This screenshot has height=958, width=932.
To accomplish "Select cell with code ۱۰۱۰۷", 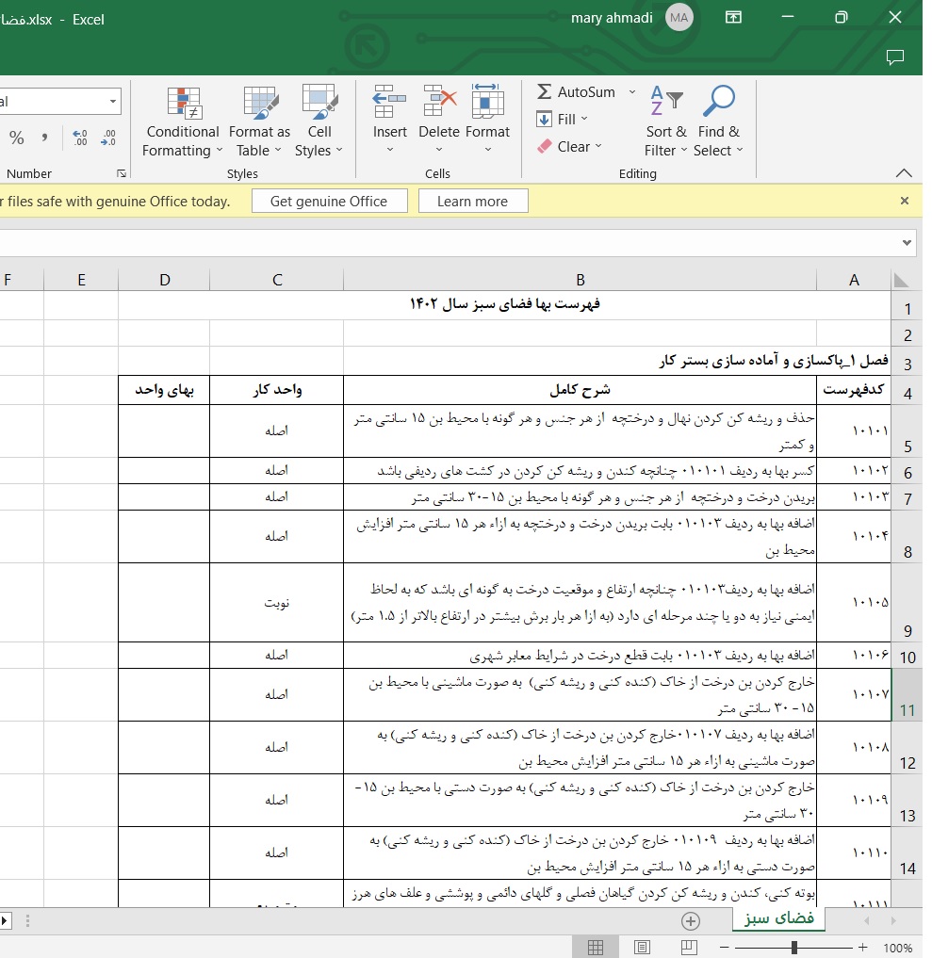I will point(854,694).
